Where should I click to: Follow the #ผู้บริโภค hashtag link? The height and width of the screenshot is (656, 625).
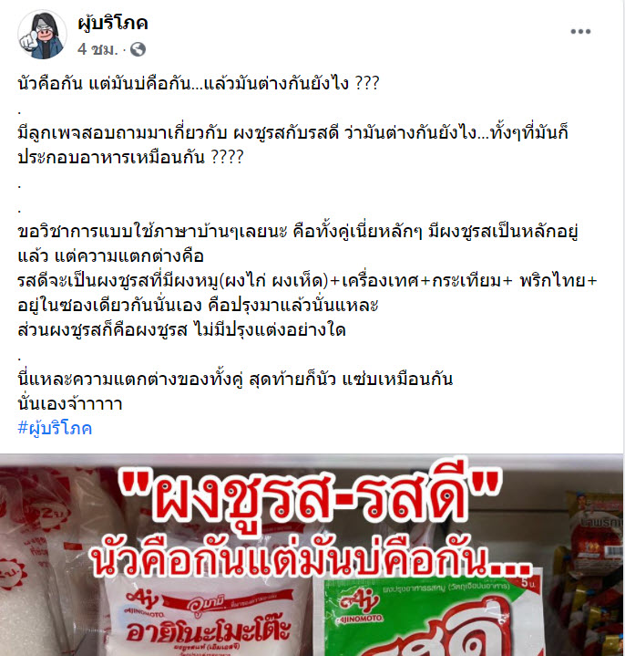point(55,429)
